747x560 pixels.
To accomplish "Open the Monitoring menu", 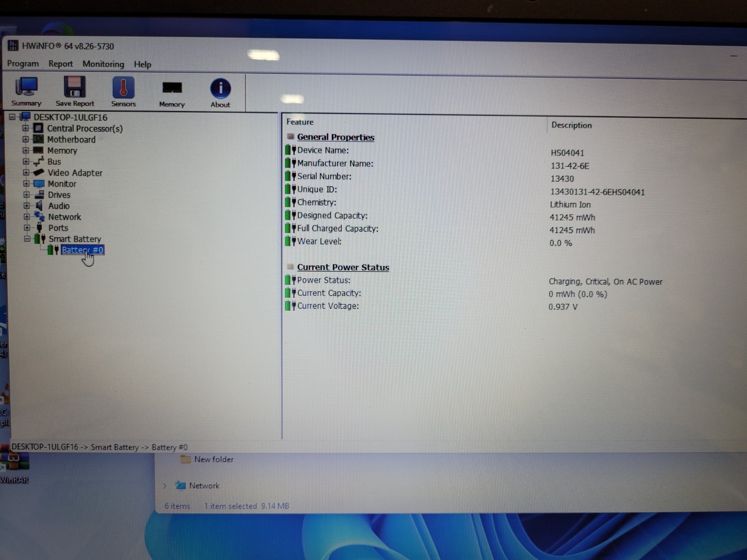I will pos(103,64).
